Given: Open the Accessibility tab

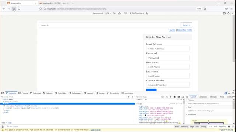Looking at the screenshot, I should coord(113,93).
